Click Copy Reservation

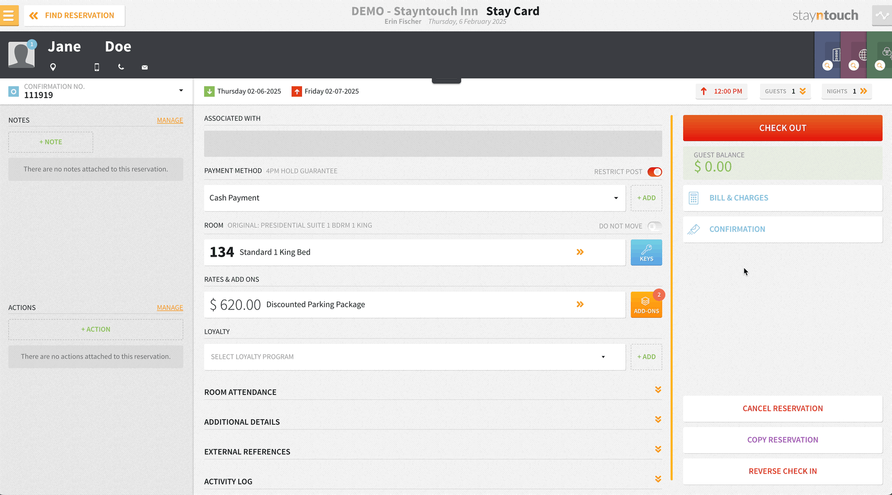pos(783,440)
